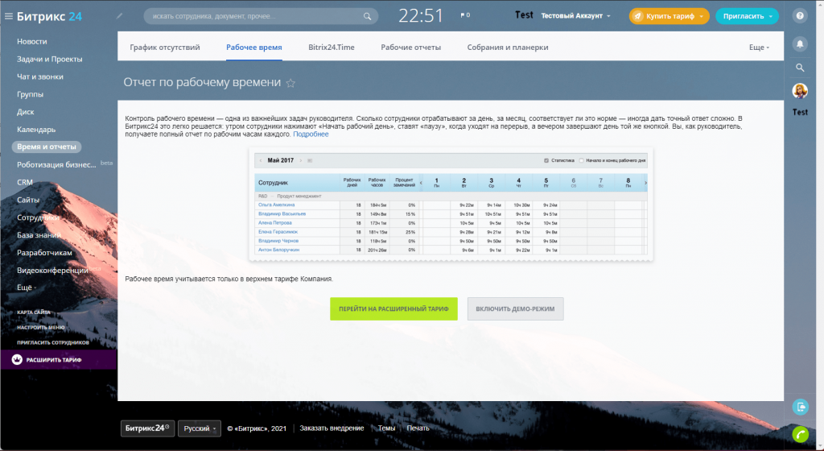Switch to График отсутствий tab
This screenshot has width=824, height=451.
tap(164, 48)
